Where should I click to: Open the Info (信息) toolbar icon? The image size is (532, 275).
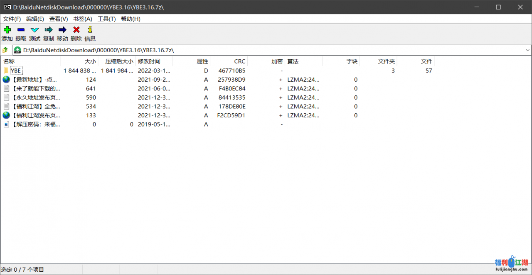[90, 30]
